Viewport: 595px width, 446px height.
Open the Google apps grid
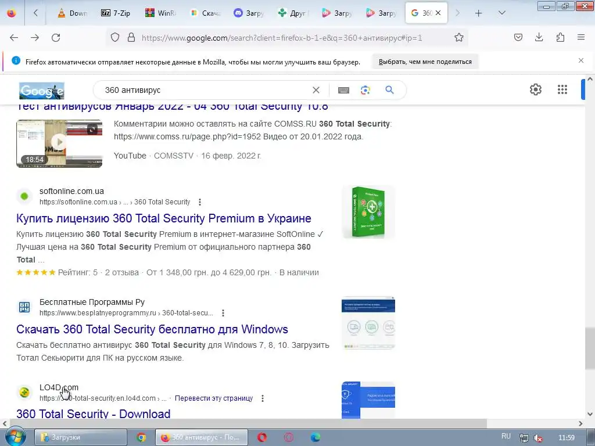point(562,89)
